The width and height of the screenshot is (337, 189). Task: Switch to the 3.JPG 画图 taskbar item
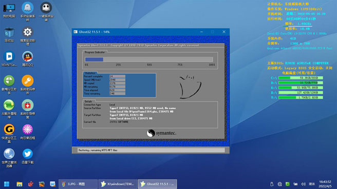tap(78, 184)
